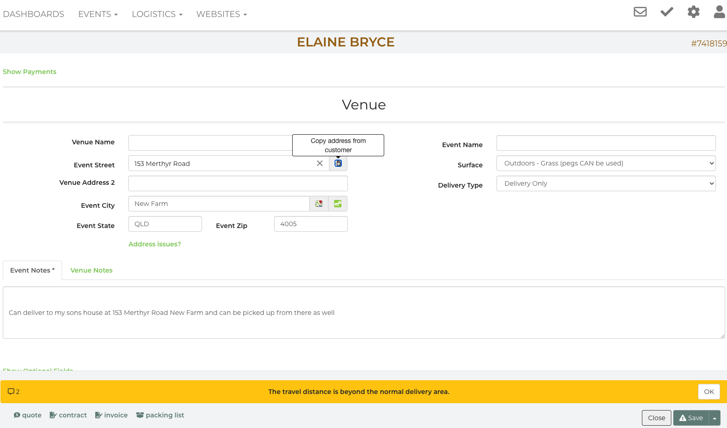The height and width of the screenshot is (428, 727).
Task: Click the Address issues? link
Action: [x=155, y=244]
